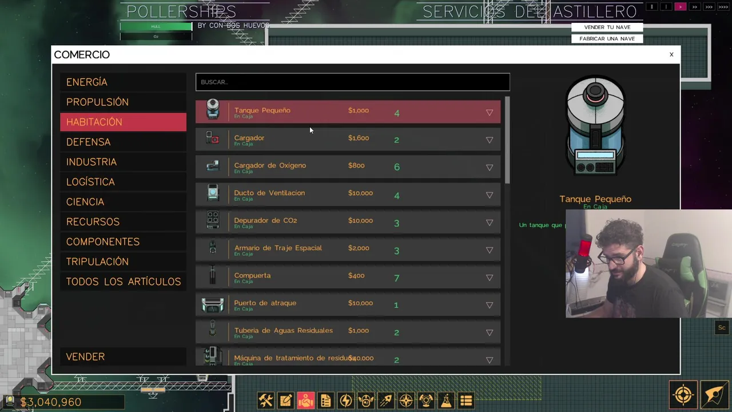Screen dimensions: 732x412
Task: Set fastest speed with the >>>> button
Action: [723, 7]
